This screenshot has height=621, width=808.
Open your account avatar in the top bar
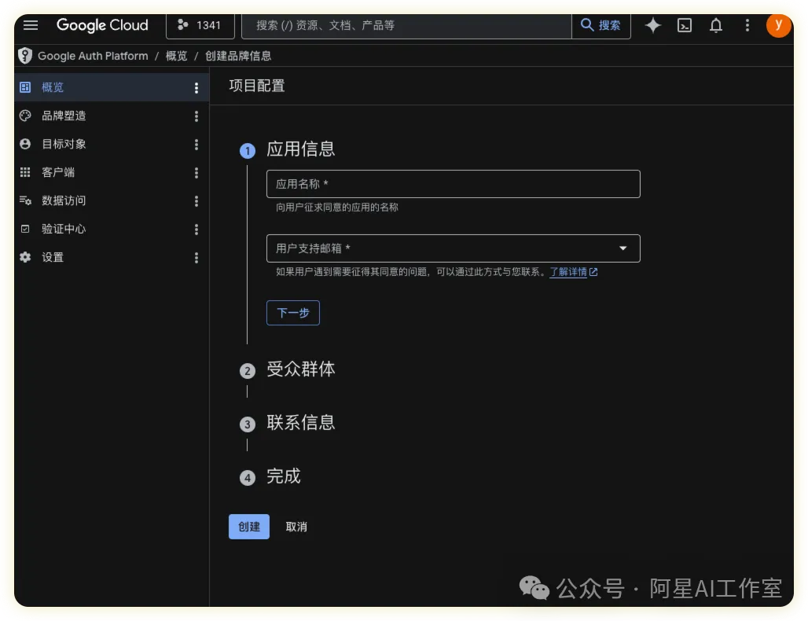[779, 25]
